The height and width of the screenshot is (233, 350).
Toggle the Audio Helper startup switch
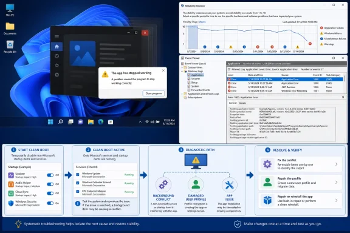50,184
